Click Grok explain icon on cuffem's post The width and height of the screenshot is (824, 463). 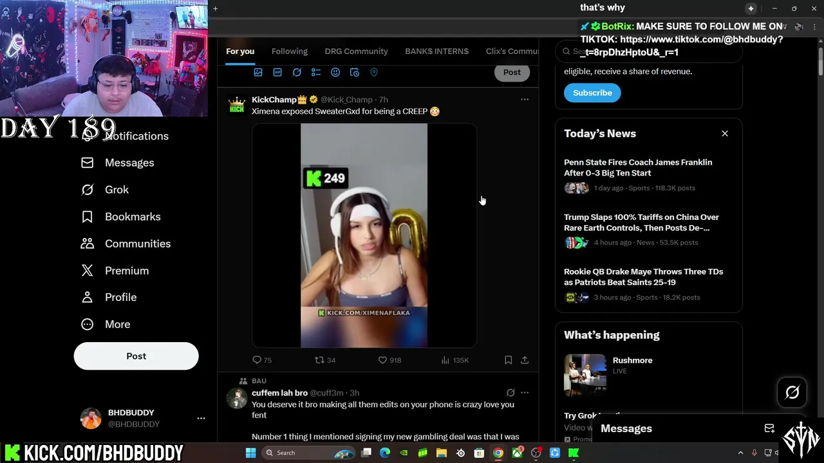(x=510, y=393)
